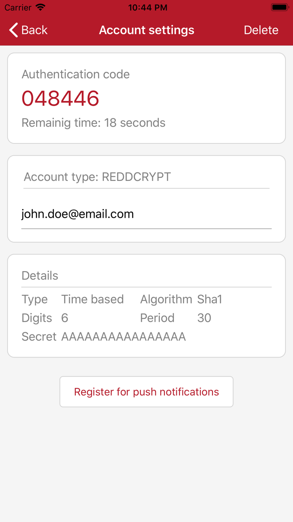This screenshot has width=293, height=522.
Task: Tap the Secret value field
Action: [x=123, y=336]
